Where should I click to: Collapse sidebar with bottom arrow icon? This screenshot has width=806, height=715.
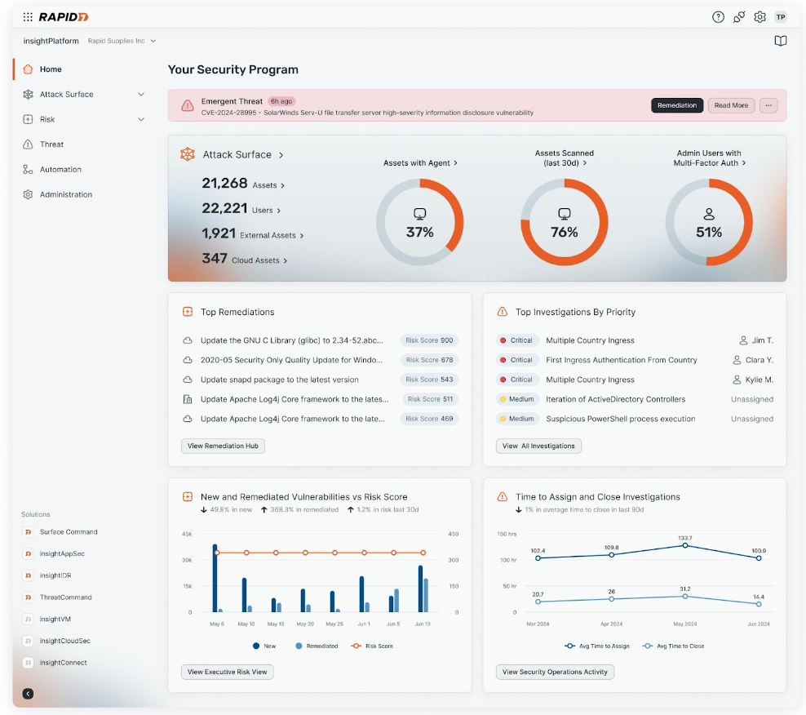(x=28, y=694)
